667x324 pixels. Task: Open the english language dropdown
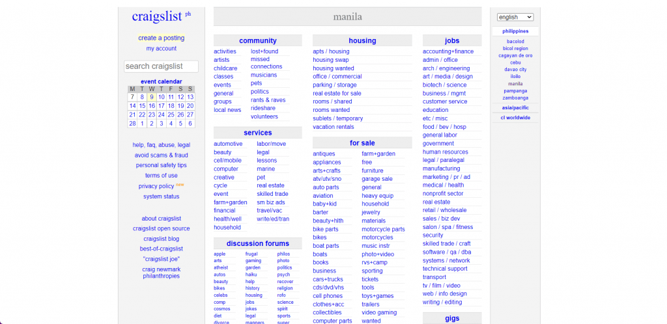pos(515,17)
